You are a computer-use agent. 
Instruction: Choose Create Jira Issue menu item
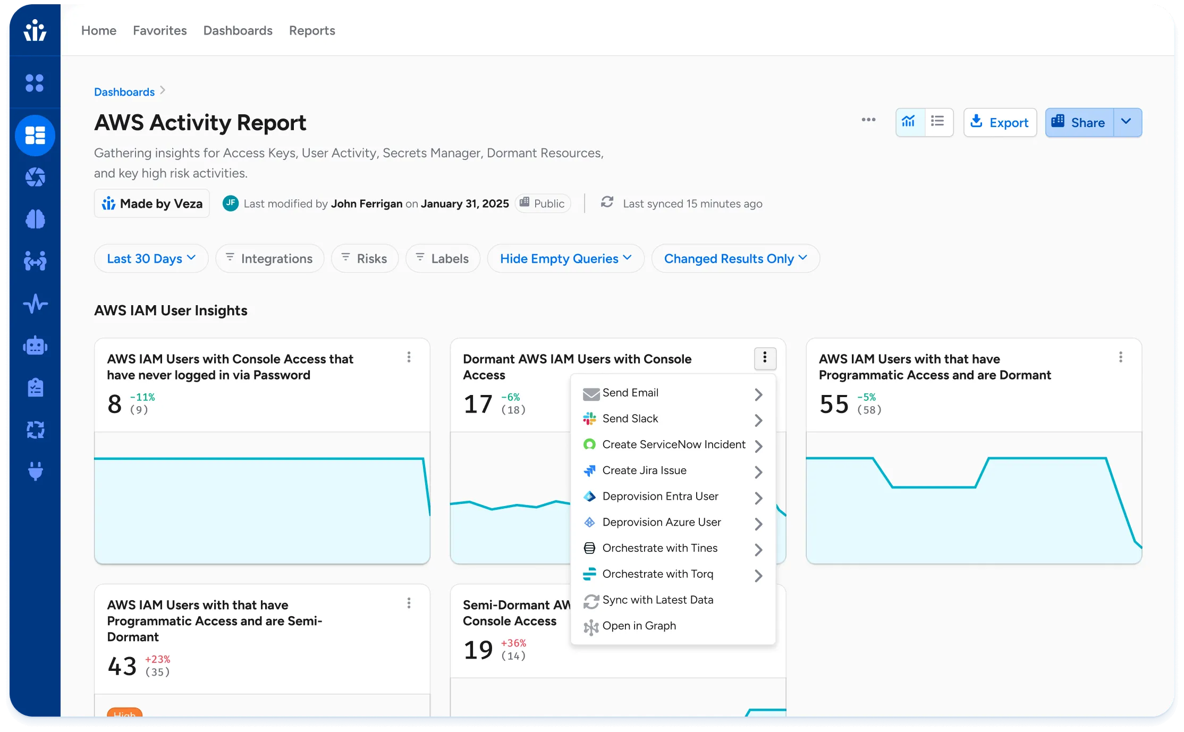click(644, 470)
